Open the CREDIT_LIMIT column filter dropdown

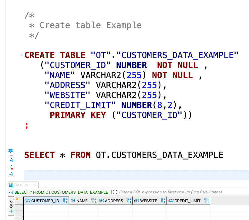206,201
